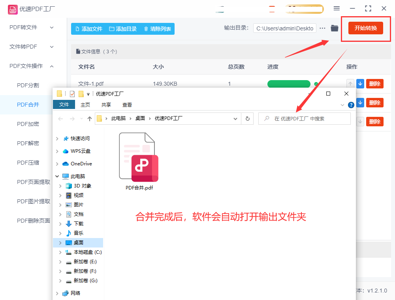The height and width of the screenshot is (300, 395).
Task: Select 3D 对象 in the navigation tree
Action: click(x=82, y=186)
